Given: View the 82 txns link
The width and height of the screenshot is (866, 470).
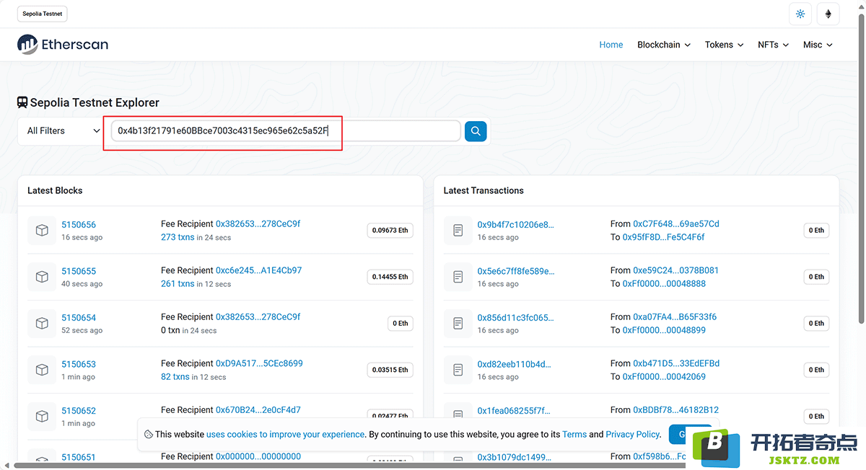Looking at the screenshot, I should 175,377.
